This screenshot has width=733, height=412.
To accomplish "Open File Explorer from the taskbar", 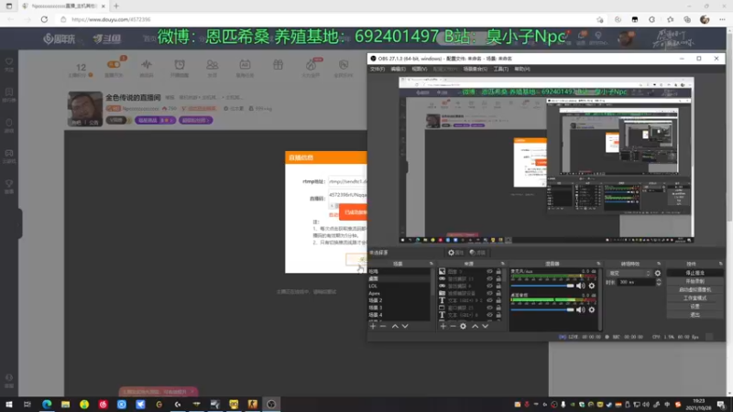I will [65, 404].
